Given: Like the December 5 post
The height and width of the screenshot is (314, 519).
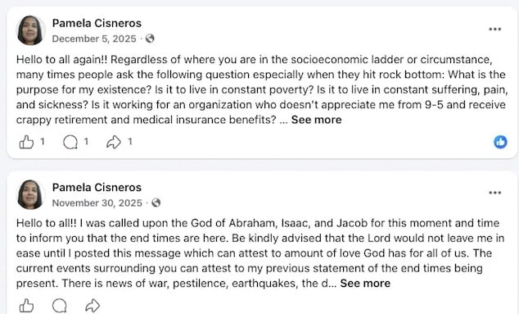Looking at the screenshot, I should coord(26,143).
